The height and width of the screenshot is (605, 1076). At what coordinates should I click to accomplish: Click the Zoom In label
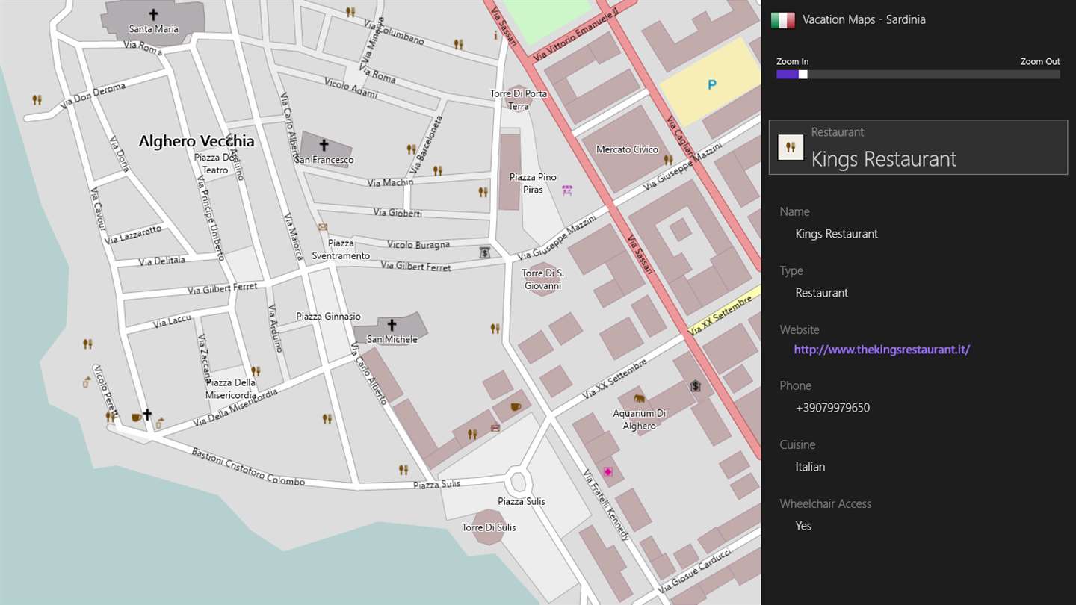click(x=792, y=61)
